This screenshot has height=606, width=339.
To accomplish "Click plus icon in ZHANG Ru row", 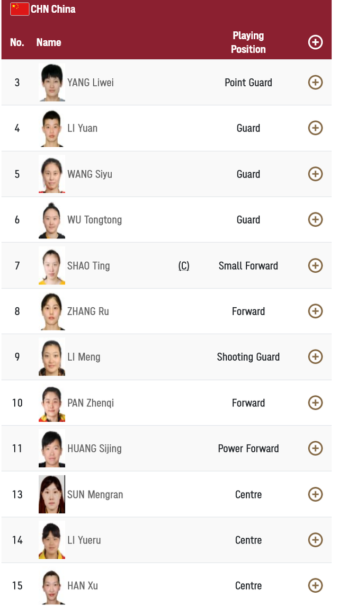I will [x=315, y=311].
